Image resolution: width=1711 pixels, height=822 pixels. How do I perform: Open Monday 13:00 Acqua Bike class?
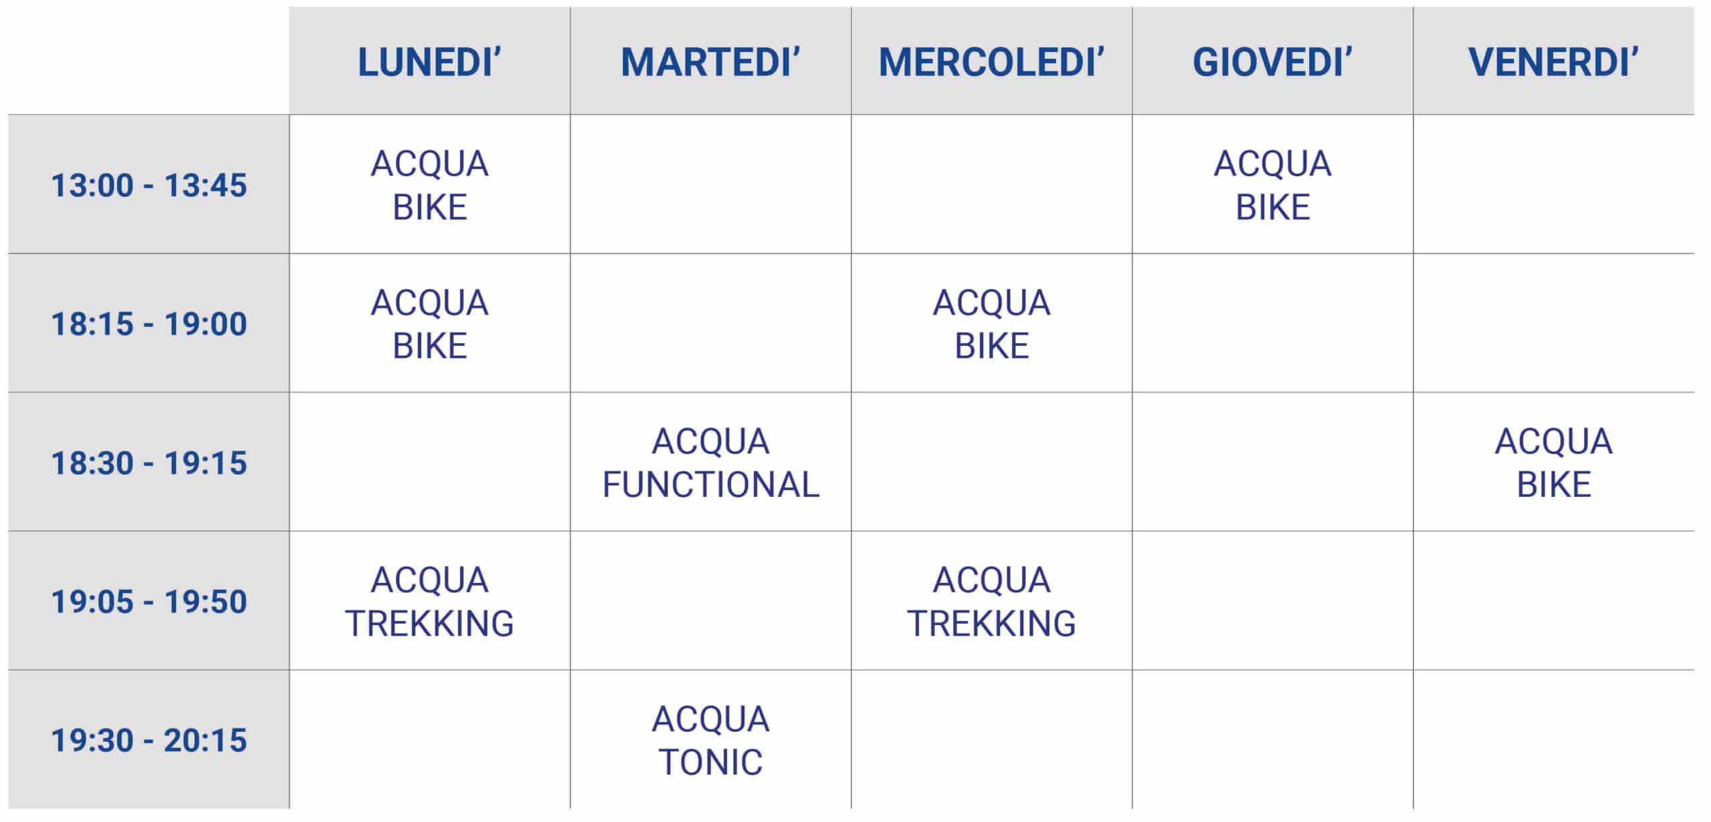[430, 184]
